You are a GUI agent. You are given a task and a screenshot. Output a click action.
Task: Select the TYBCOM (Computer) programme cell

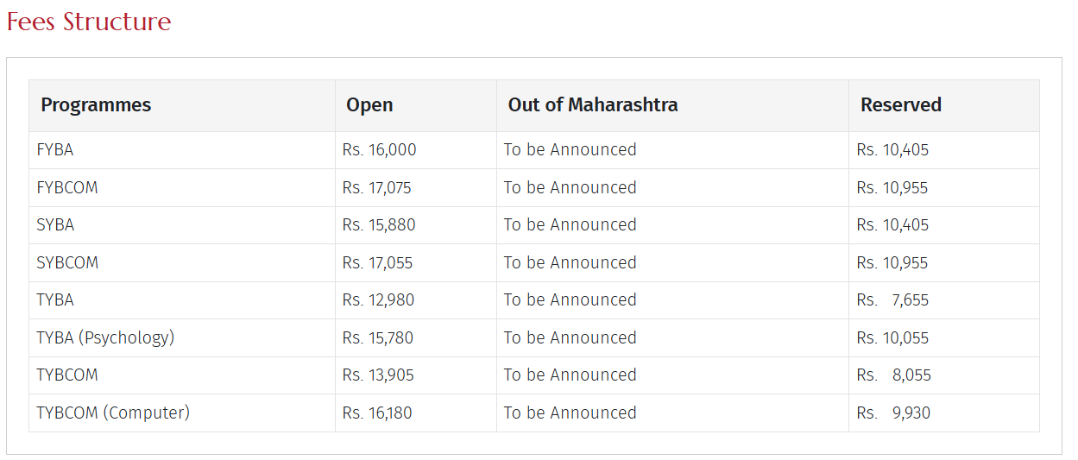tap(113, 413)
